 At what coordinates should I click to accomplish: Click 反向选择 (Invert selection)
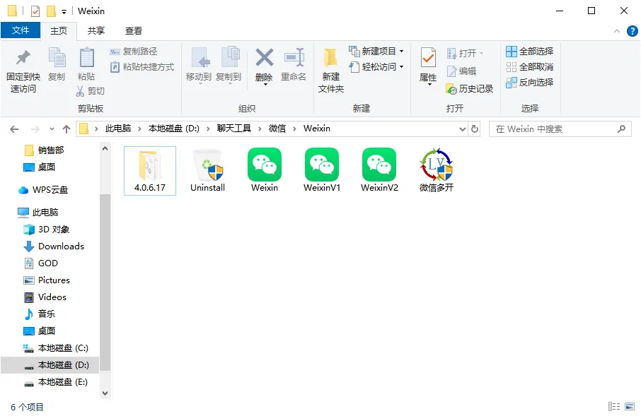(x=529, y=83)
